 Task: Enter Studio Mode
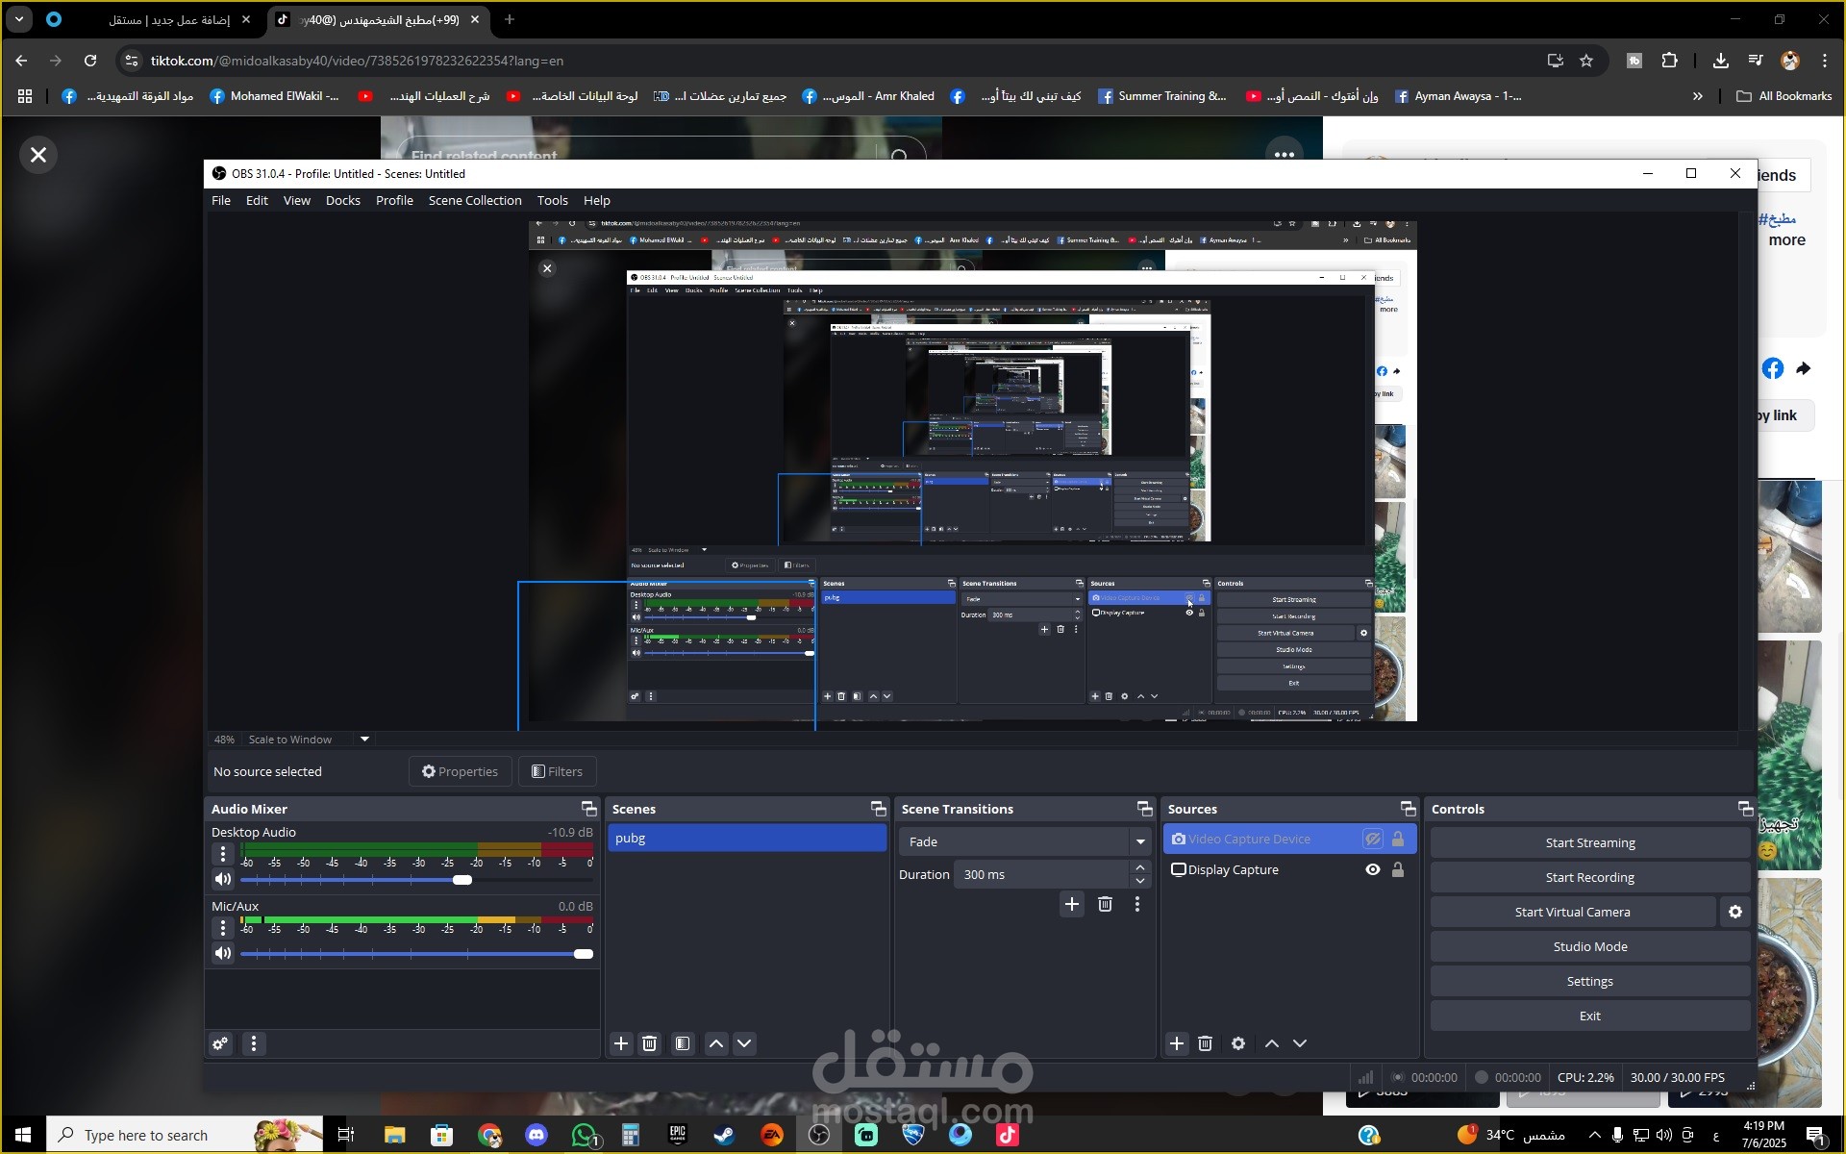tap(1589, 946)
